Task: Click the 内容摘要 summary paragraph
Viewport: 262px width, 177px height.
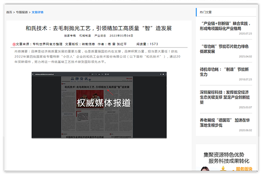Action: click(x=98, y=56)
